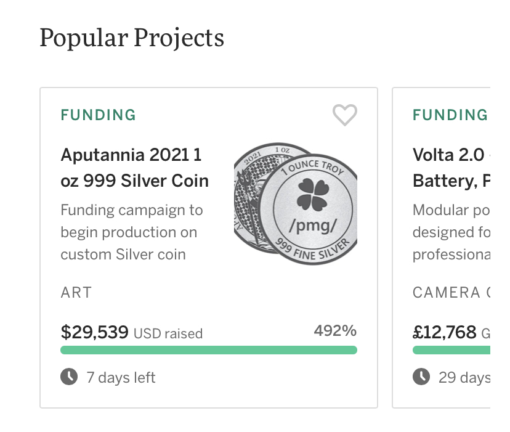
Task: Click the $29,539 USD raised amount
Action: click(x=131, y=333)
